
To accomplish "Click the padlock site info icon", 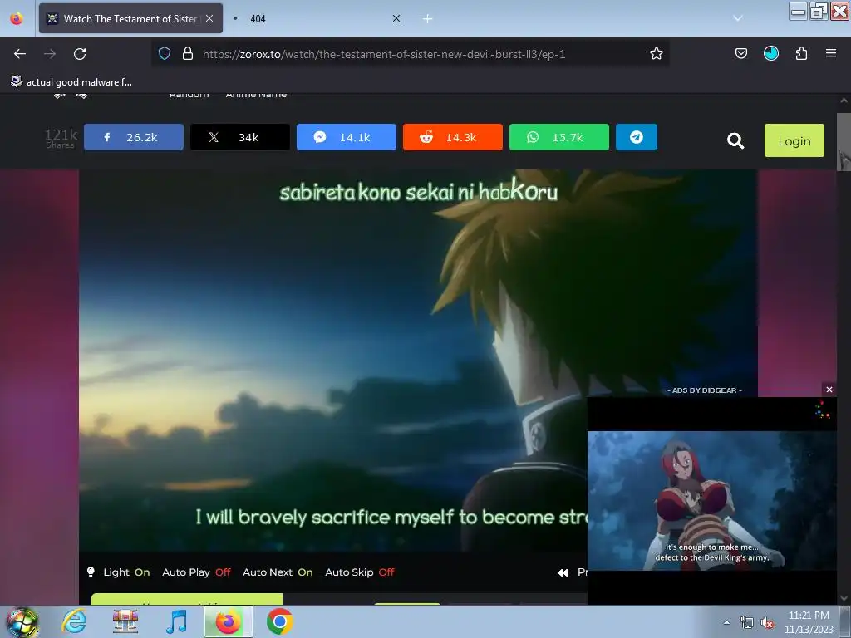I will (188, 53).
